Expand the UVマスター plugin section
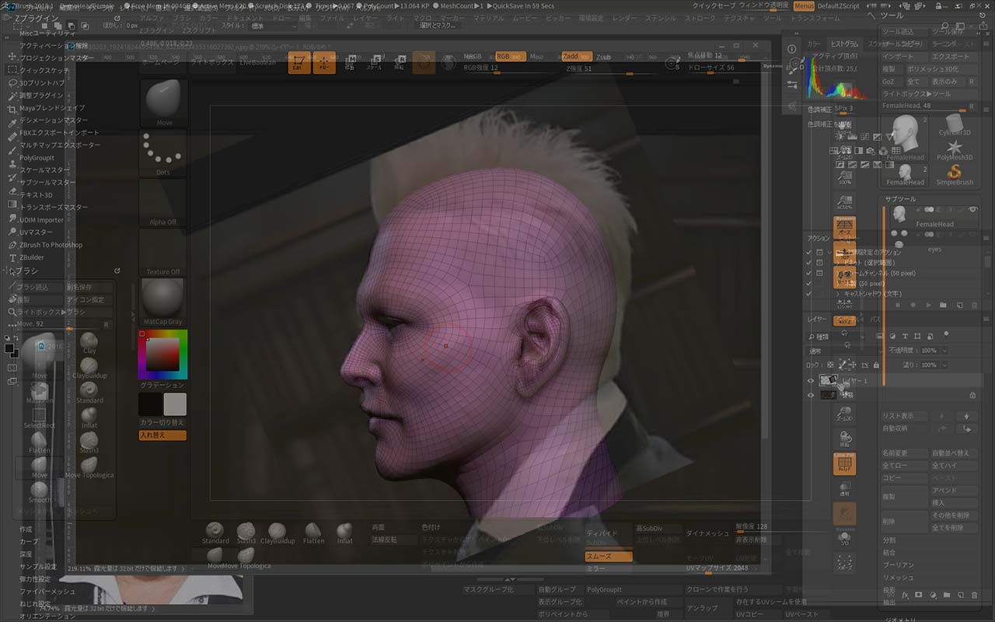 [x=36, y=232]
